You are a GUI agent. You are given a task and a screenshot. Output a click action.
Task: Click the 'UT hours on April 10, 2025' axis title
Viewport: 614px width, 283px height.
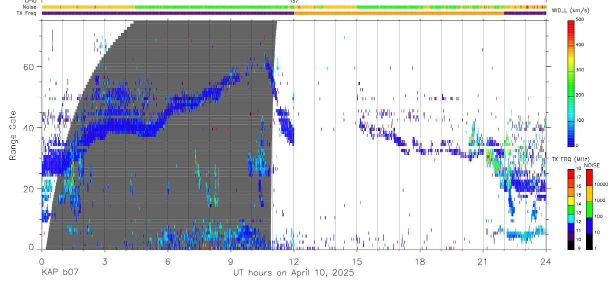coord(293,273)
